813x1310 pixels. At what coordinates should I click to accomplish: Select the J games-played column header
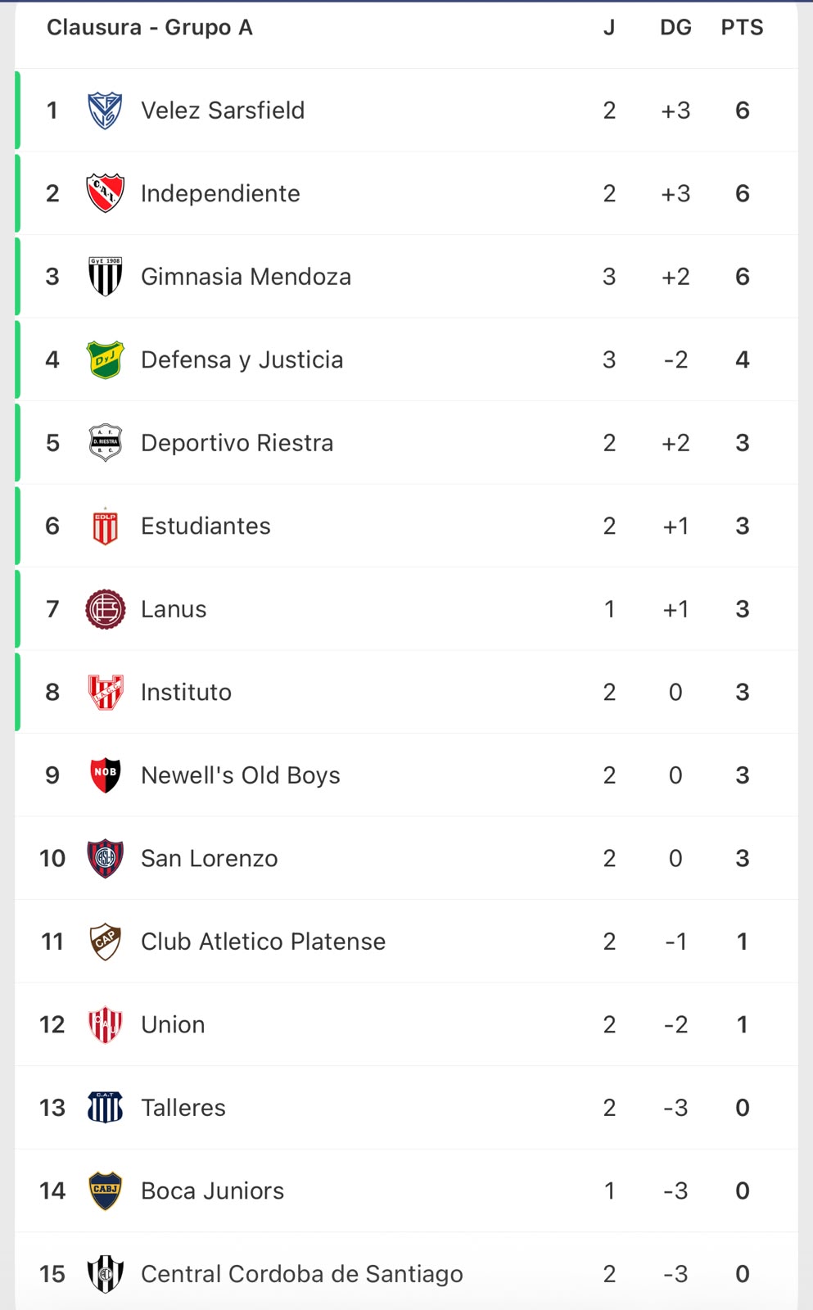(x=609, y=28)
